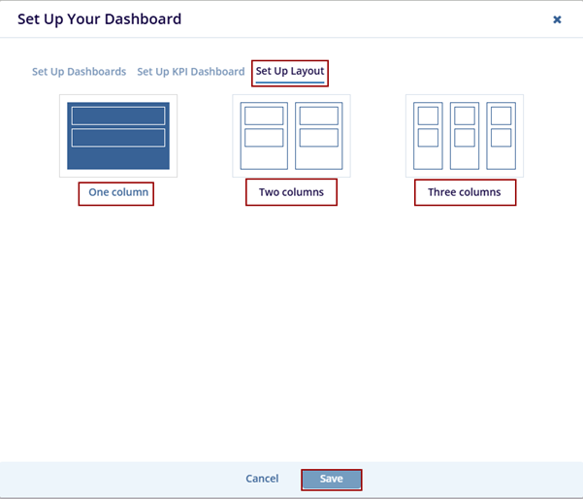The height and width of the screenshot is (499, 583).
Task: Choose the two columns layout icon
Action: point(291,135)
